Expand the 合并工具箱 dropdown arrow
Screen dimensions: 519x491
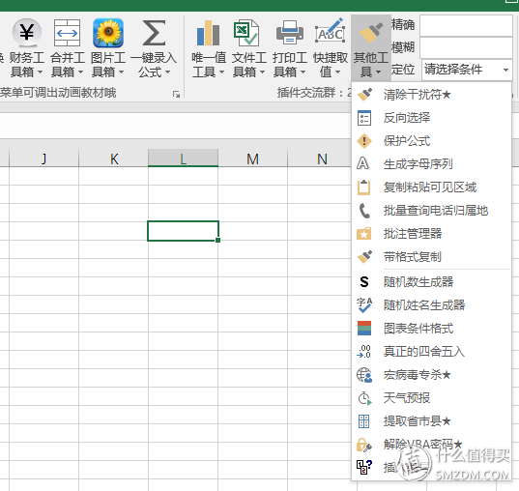click(x=80, y=72)
